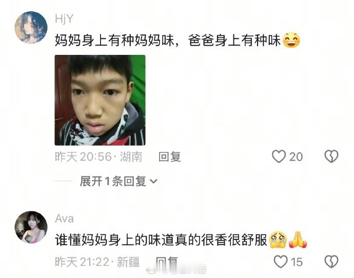This screenshot has width=354, height=278.
Task: Open Ava's profile avatar
Action: click(x=31, y=227)
